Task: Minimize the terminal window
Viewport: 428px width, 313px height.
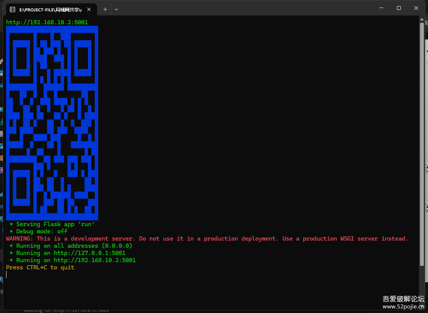Action: coord(381,8)
